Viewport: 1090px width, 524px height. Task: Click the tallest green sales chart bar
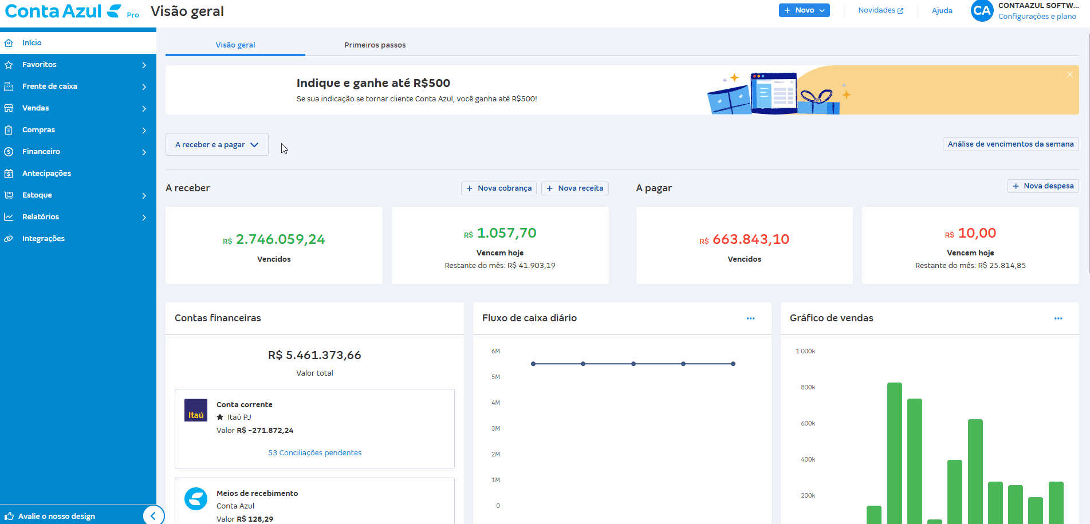click(894, 452)
